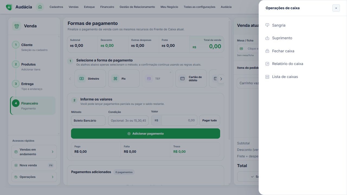Show next payment methods with right arrow
Viewport: 347px width, 195px height.
221,79
